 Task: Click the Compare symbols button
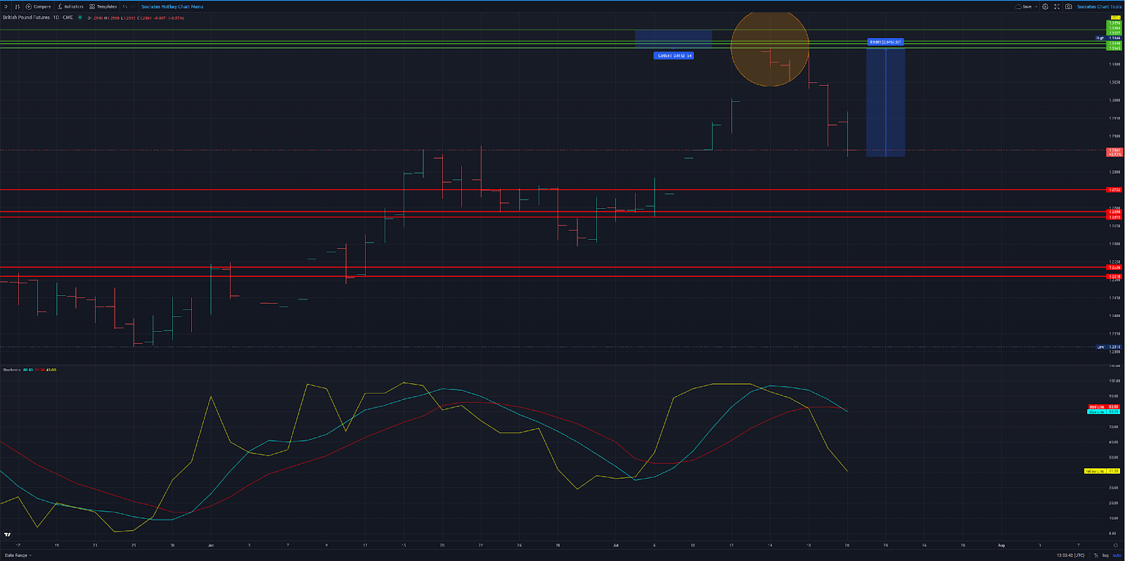(x=38, y=6)
